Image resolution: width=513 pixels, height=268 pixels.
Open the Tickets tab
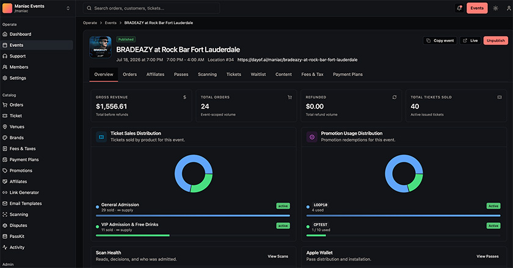tap(233, 74)
